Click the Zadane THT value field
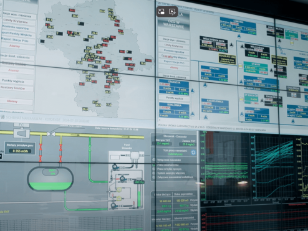 click(x=188, y=144)
